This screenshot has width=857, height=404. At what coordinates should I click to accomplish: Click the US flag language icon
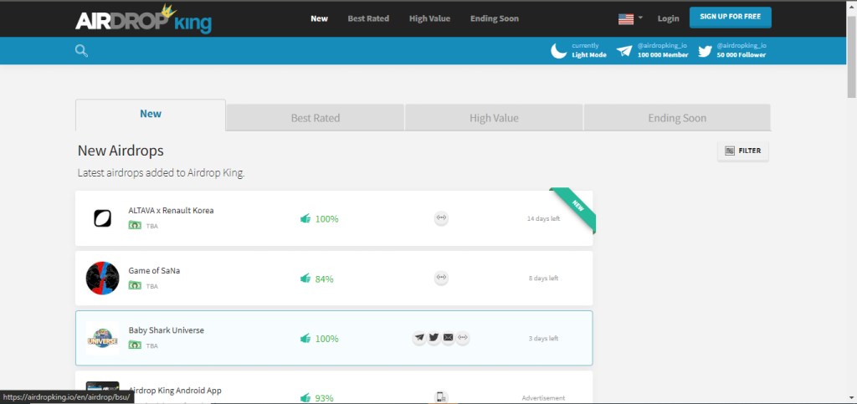(x=626, y=18)
